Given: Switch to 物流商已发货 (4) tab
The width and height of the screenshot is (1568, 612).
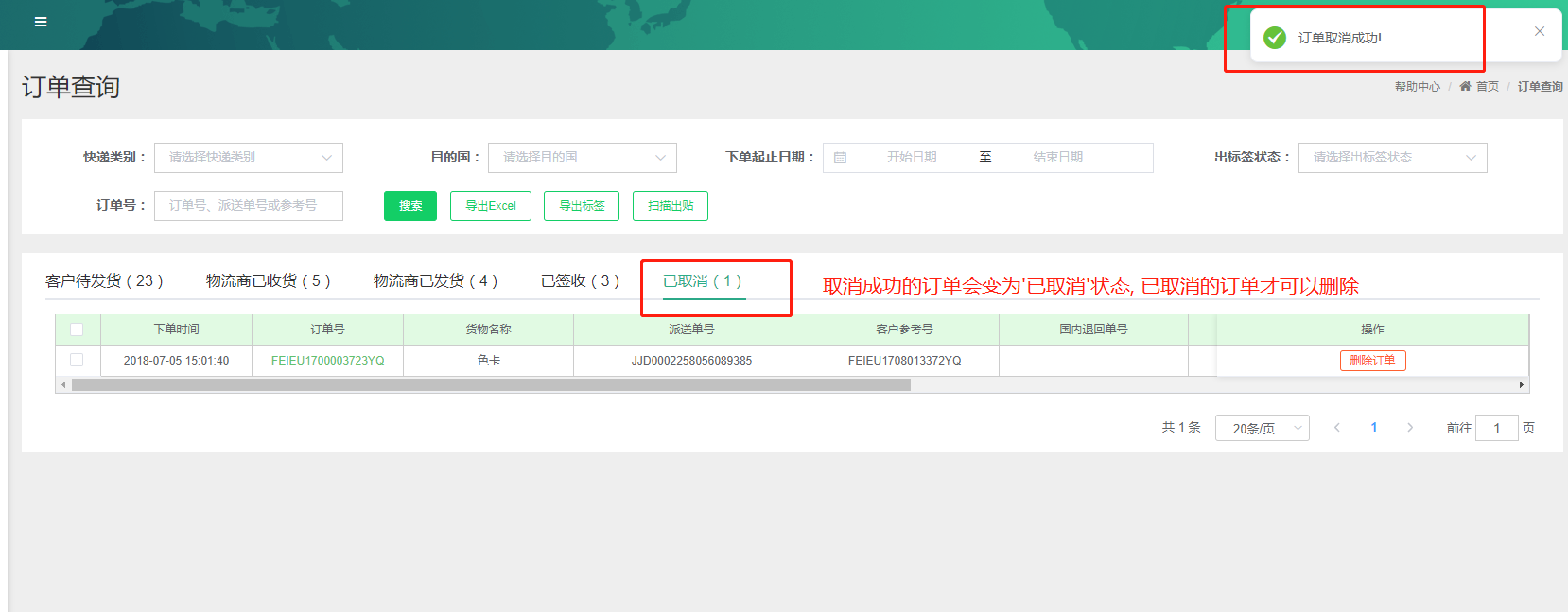Looking at the screenshot, I should 435,280.
